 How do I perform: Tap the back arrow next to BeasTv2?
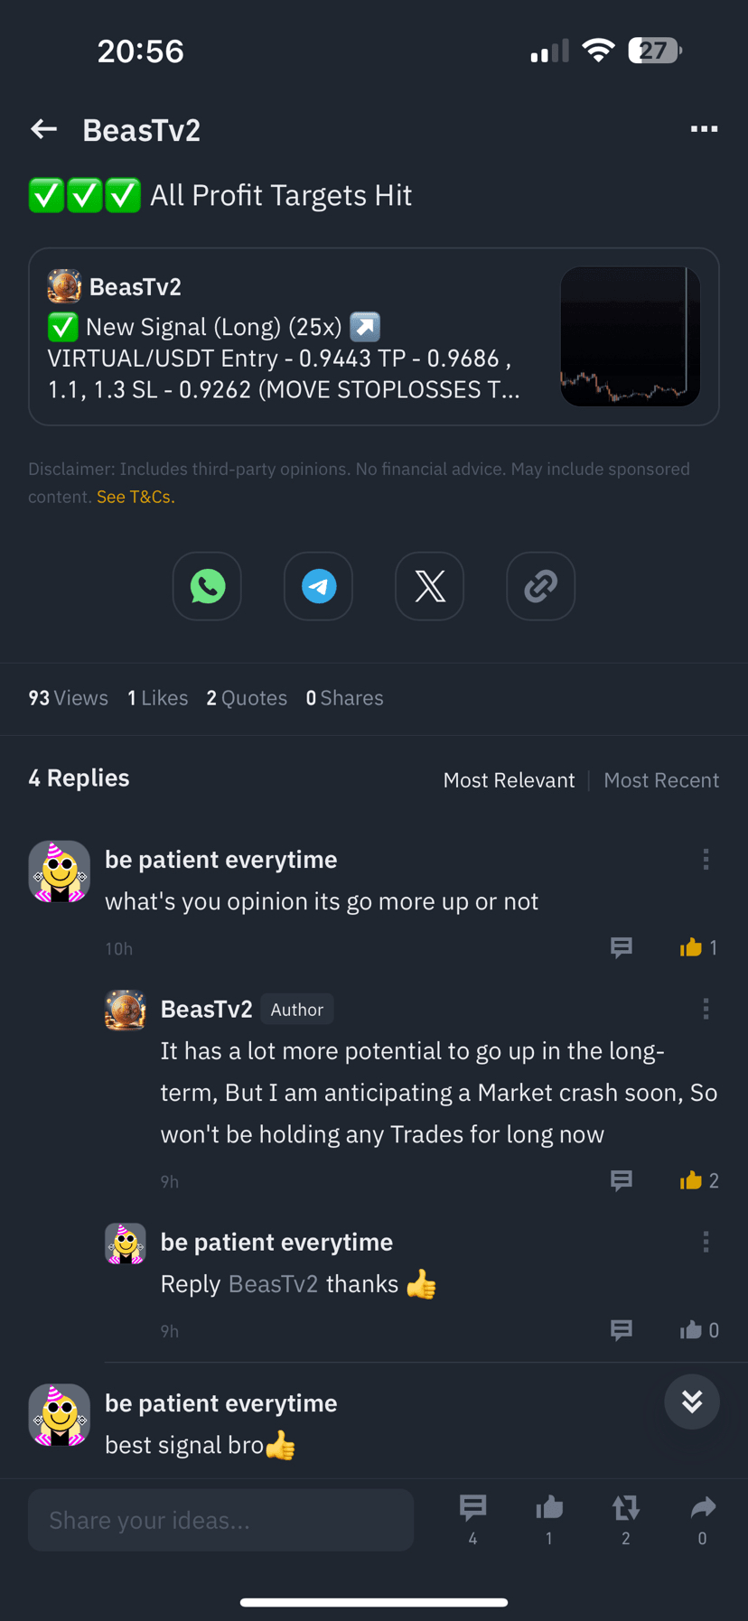click(43, 130)
